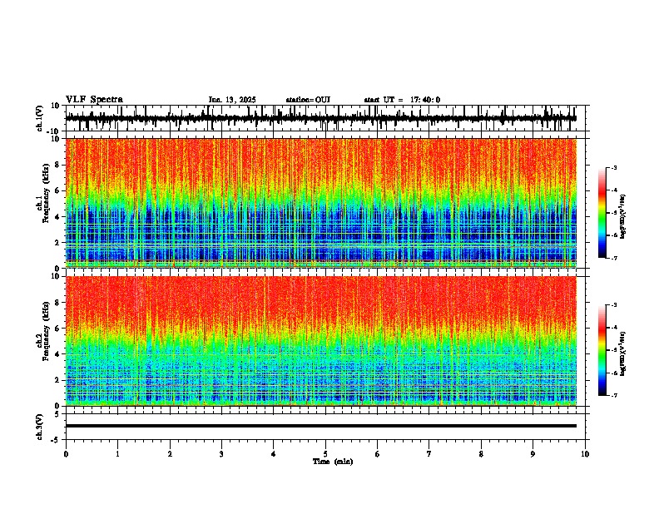659x509 pixels.
Task: Click the "VLF Spectra" title text
Action: 94,100
